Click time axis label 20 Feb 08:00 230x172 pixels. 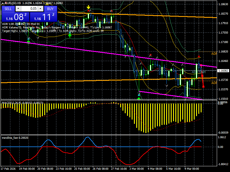tap(45, 169)
